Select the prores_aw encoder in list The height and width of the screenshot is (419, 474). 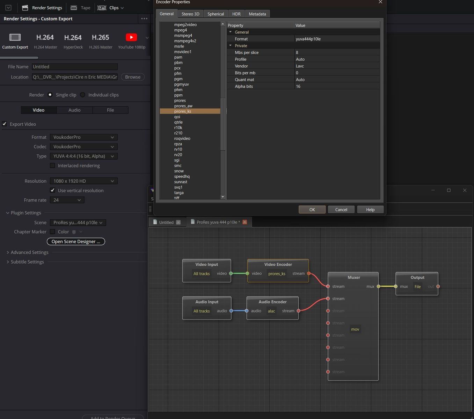click(x=183, y=106)
